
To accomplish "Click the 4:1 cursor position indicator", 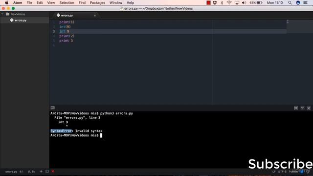I will tap(22, 172).
